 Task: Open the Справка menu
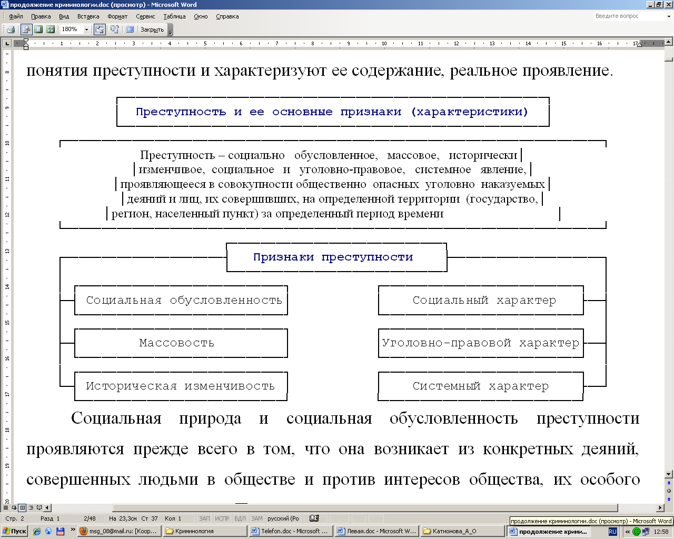click(227, 16)
